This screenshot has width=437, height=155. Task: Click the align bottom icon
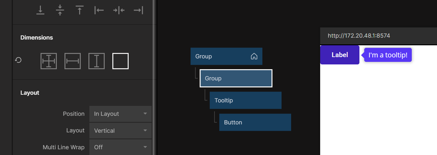coord(40,10)
